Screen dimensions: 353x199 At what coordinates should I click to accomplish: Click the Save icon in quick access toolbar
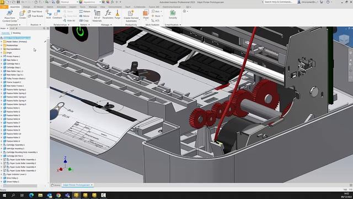coord(18,2)
